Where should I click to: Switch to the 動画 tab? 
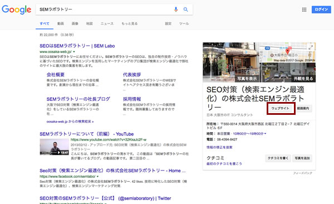[x=61, y=23]
